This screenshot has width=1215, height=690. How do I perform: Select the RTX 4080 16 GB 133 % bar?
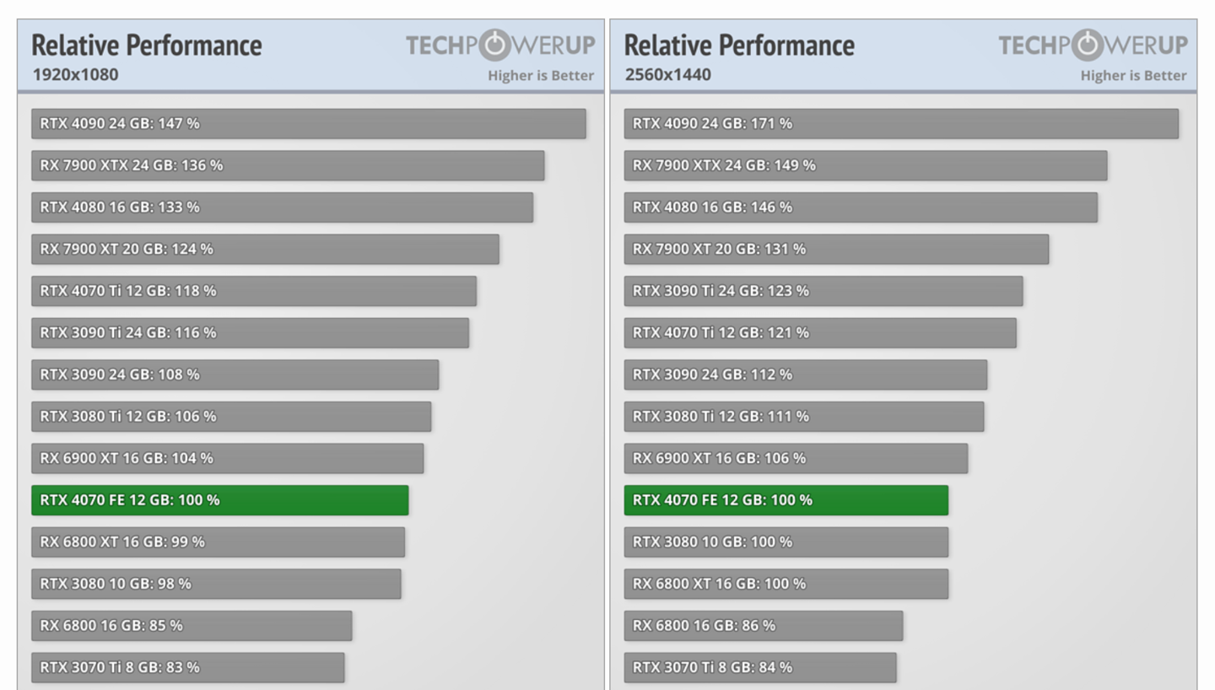[282, 208]
